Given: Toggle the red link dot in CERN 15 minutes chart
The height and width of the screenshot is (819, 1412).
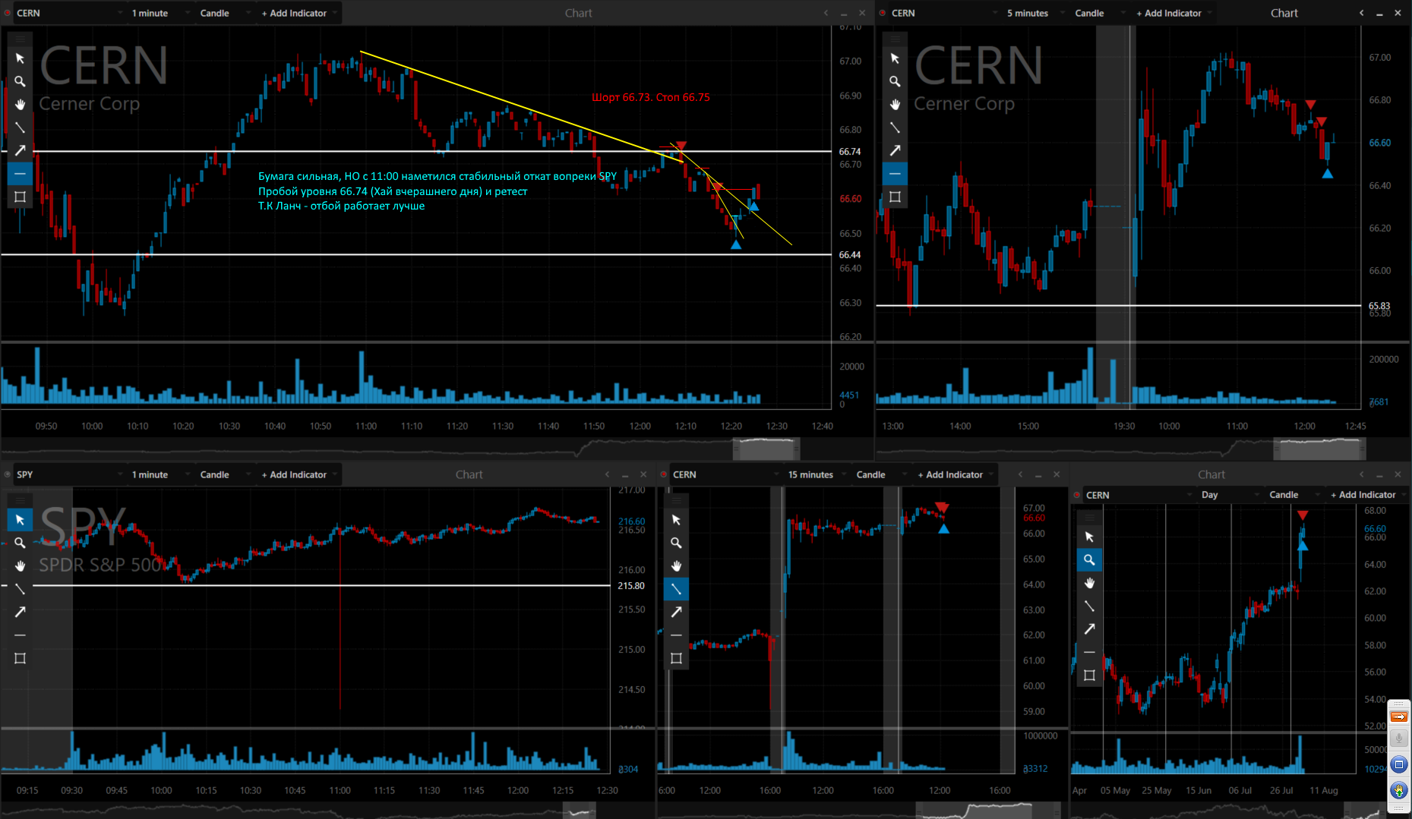Looking at the screenshot, I should tap(664, 474).
